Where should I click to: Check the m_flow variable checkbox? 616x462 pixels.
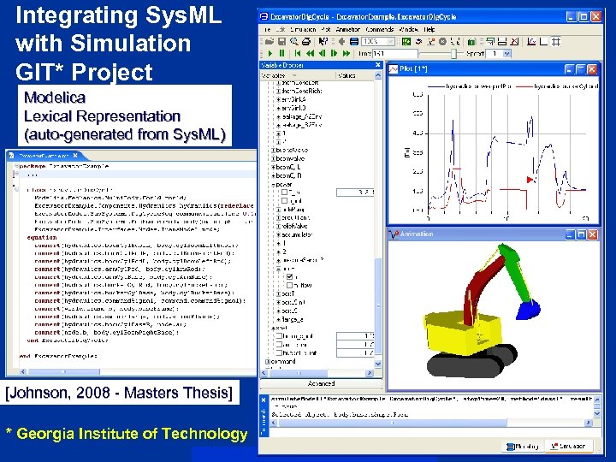pos(289,285)
